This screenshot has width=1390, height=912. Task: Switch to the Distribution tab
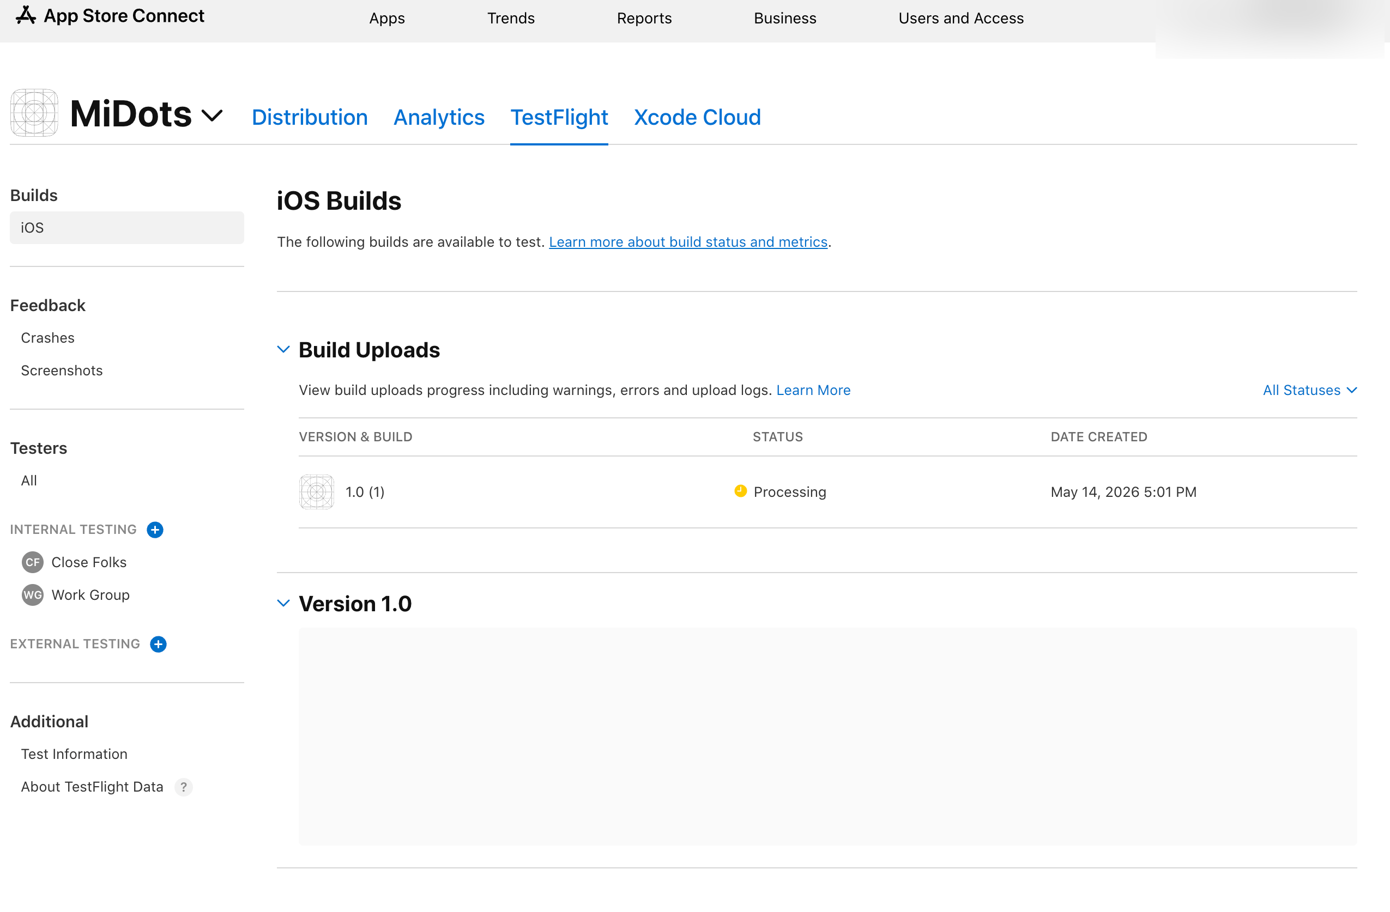[x=310, y=117]
